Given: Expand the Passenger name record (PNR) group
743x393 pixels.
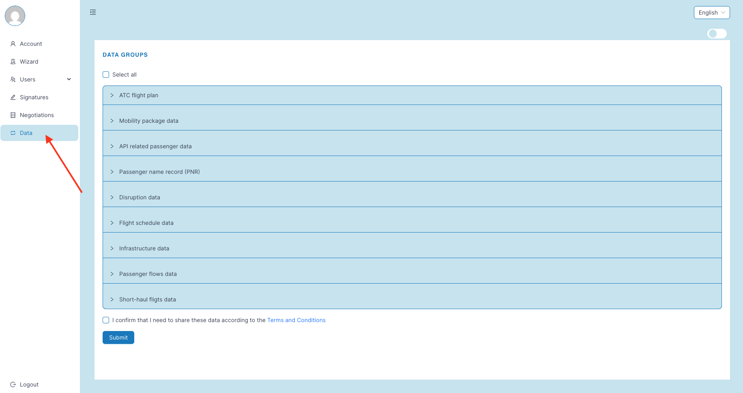Looking at the screenshot, I should 112,171.
